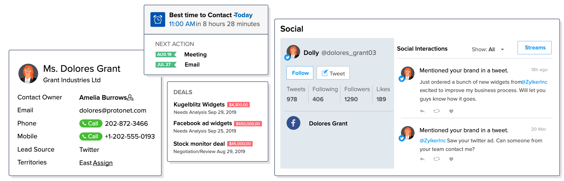Viewport: 564px width, 181px height.
Task: Retweet the 20 Mar tweet
Action: (x=437, y=159)
